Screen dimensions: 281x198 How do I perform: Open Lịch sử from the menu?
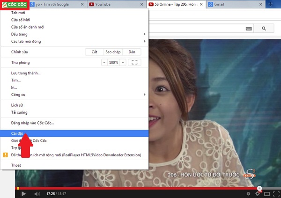(x=18, y=105)
